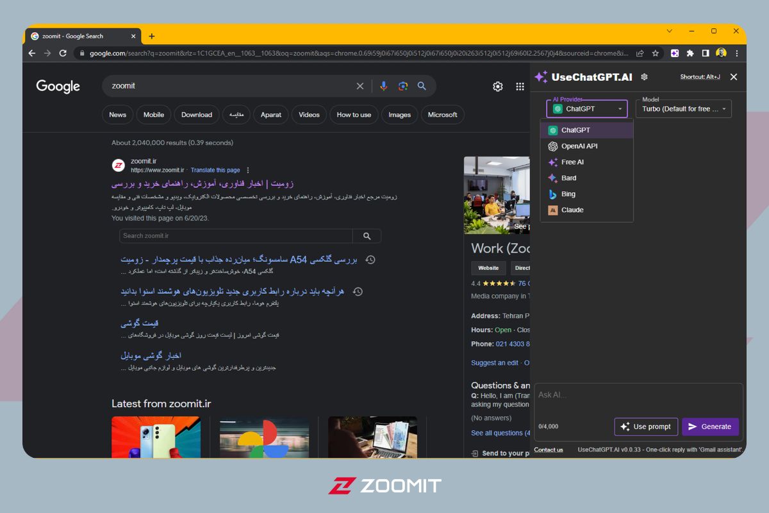Click the Google search magnifier icon

(422, 85)
